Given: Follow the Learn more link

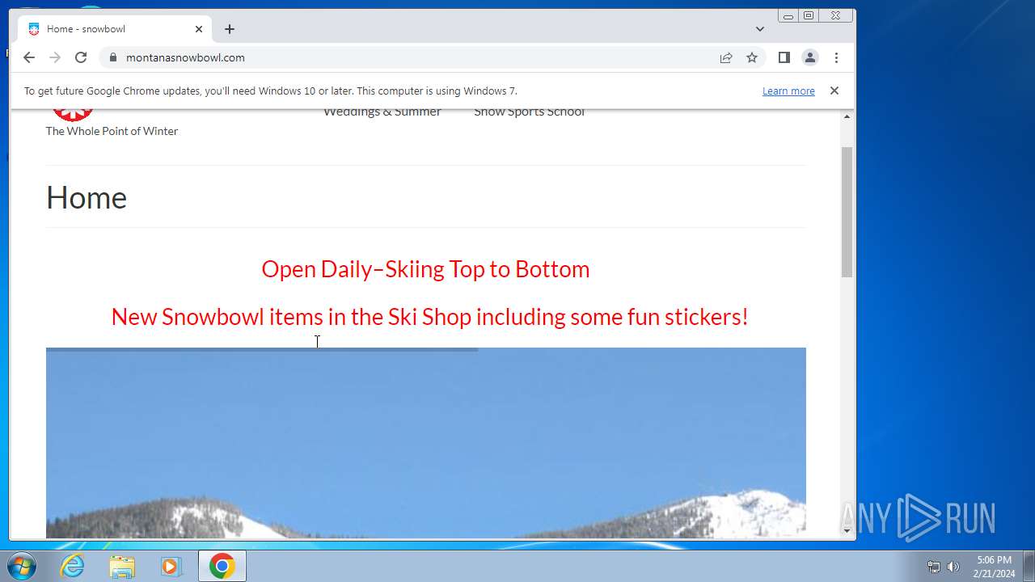Looking at the screenshot, I should [x=788, y=91].
